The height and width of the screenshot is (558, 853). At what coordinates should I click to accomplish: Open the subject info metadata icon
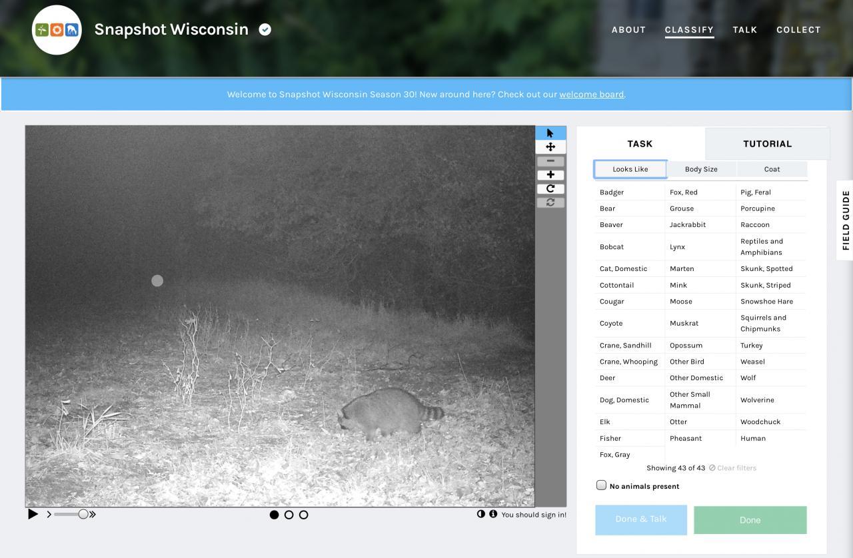(493, 514)
